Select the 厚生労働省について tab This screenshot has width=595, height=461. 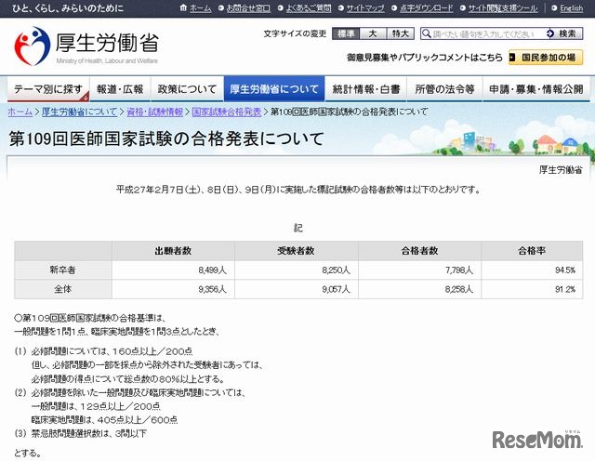[x=274, y=89]
